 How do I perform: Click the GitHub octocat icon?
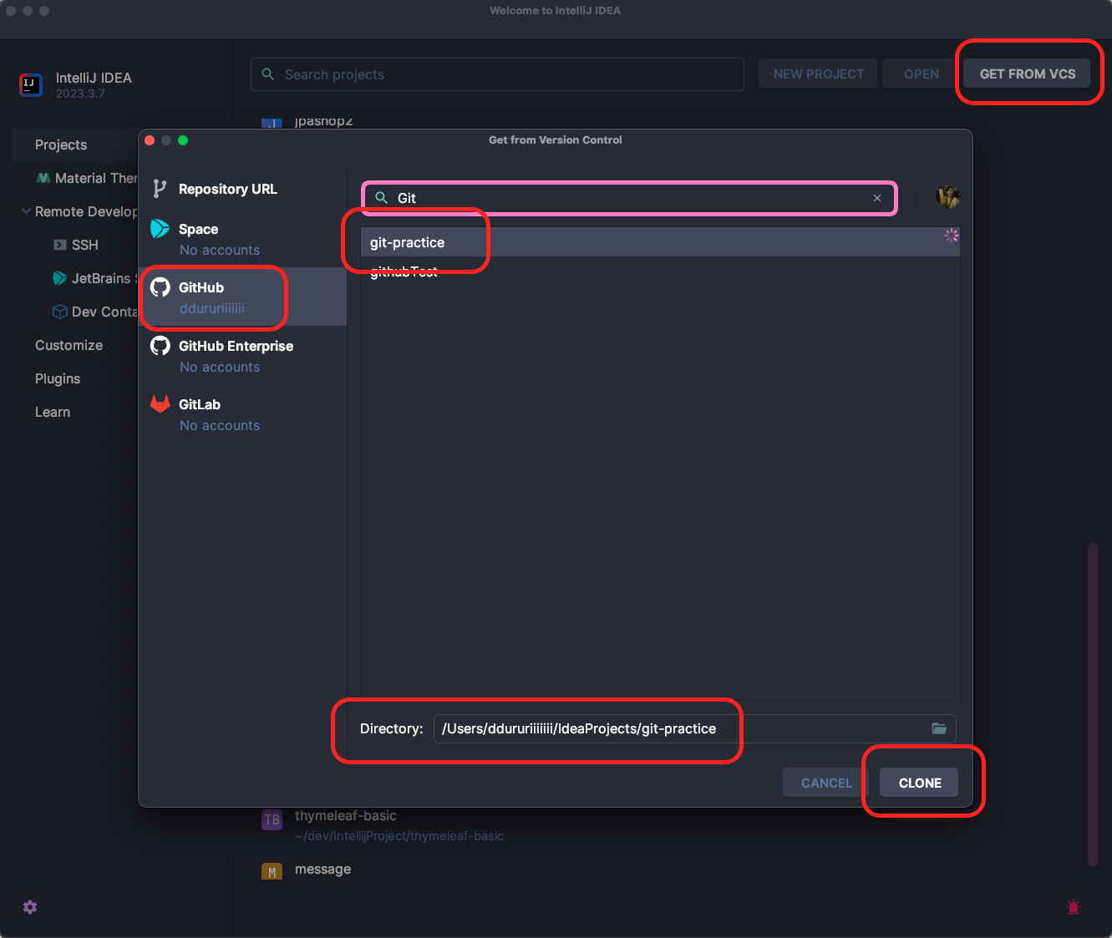pyautogui.click(x=160, y=287)
